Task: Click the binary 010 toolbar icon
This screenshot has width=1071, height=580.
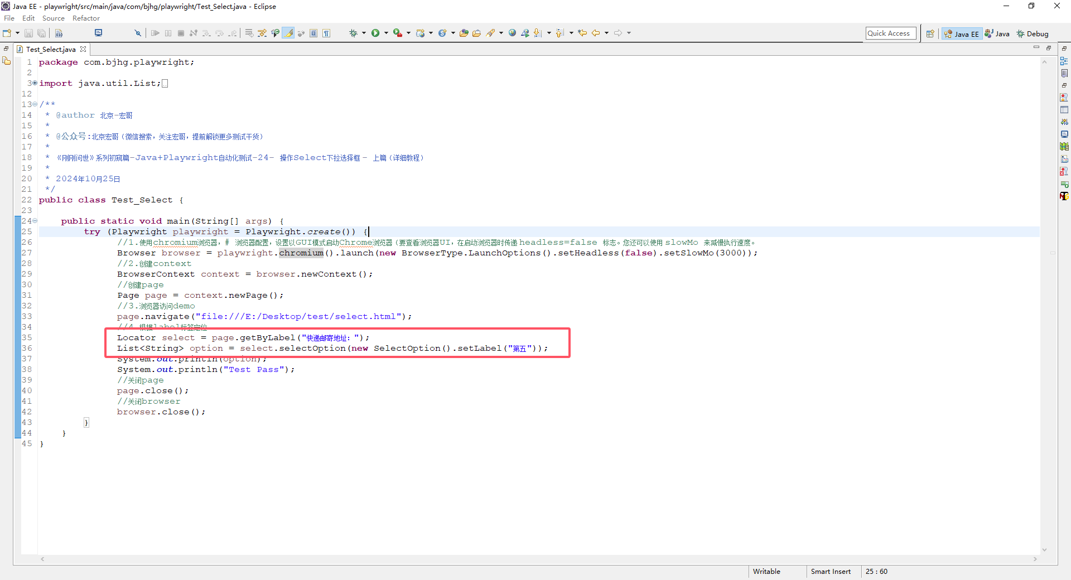Action: (x=59, y=33)
